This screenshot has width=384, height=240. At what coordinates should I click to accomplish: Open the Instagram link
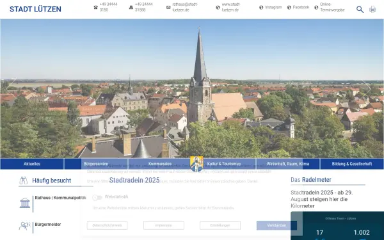tap(273, 7)
